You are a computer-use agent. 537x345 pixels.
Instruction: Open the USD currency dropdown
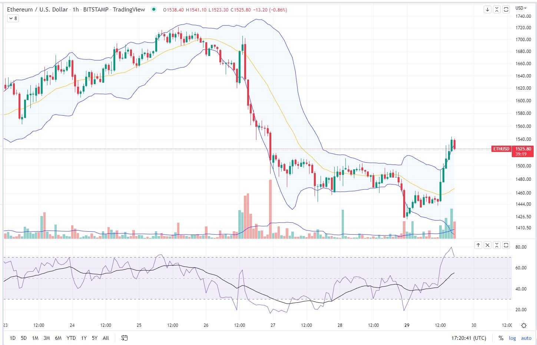point(521,8)
